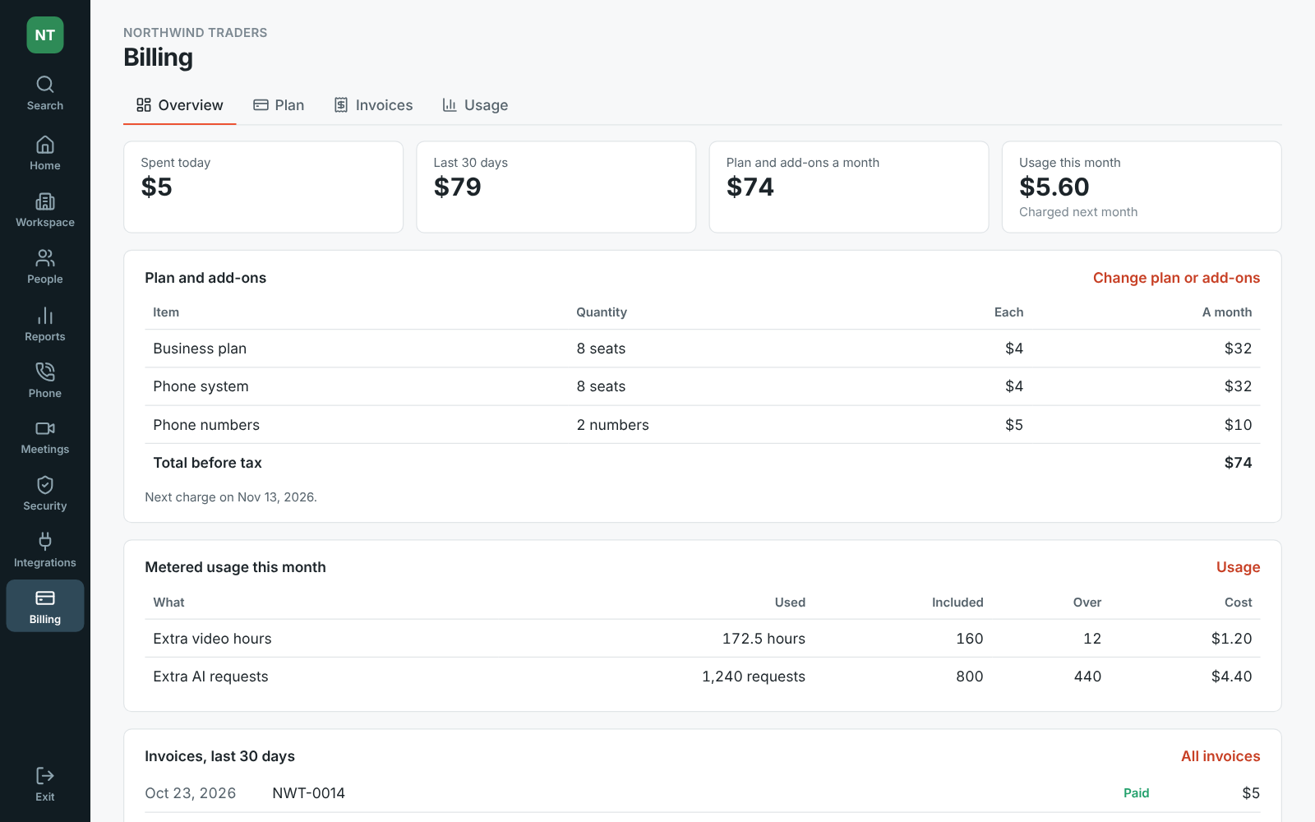Image resolution: width=1315 pixels, height=822 pixels.
Task: Click the Total before tax label
Action: click(x=207, y=463)
